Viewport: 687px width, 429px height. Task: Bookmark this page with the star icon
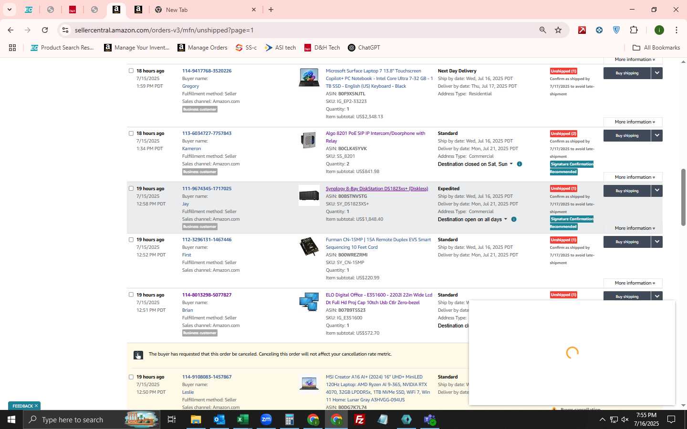(558, 30)
